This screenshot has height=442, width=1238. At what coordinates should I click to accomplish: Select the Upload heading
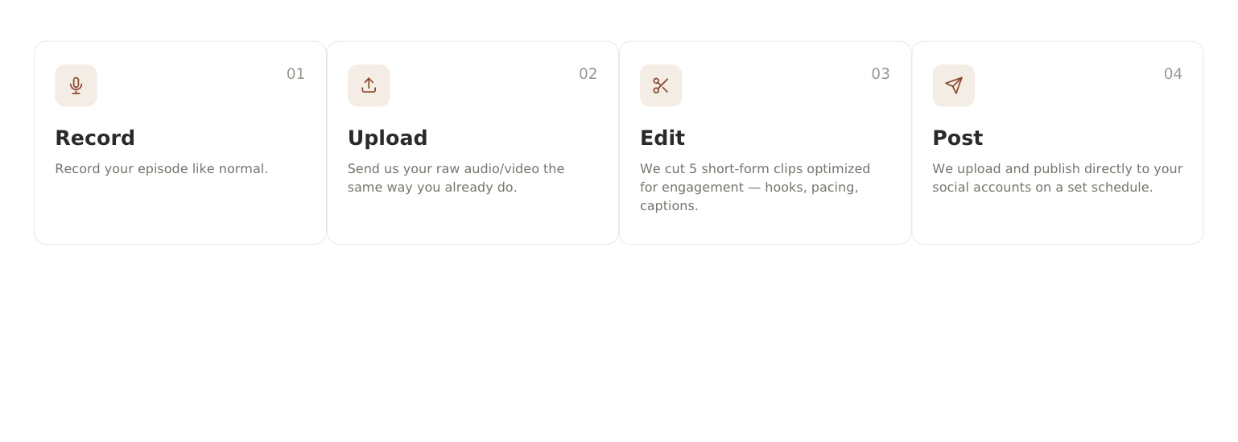387,138
